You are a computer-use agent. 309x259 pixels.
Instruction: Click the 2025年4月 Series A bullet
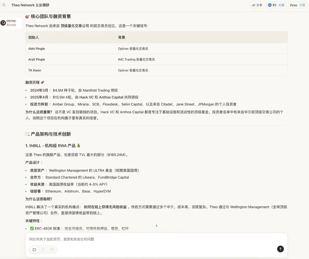pyautogui.click(x=84, y=97)
